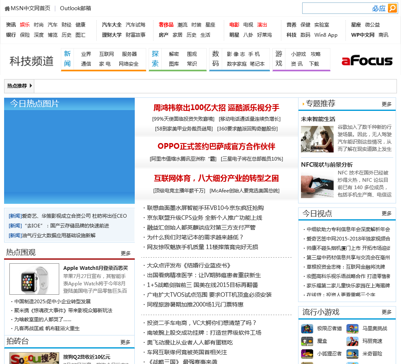Click the Bing search magnifier button
The width and height of the screenshot is (401, 364).
(x=392, y=8)
